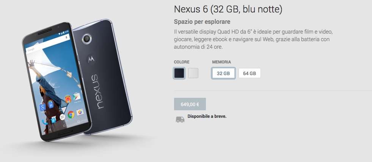Tap the microphone icon in Google bar
This screenshot has height=162, width=372.
[66, 37]
